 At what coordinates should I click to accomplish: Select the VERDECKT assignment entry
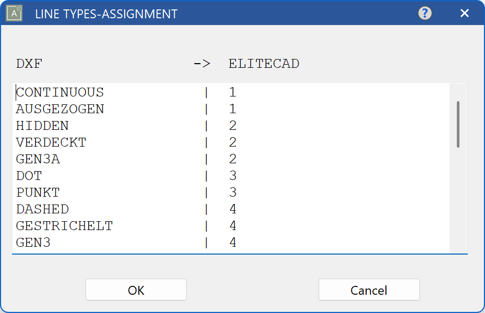(x=51, y=142)
